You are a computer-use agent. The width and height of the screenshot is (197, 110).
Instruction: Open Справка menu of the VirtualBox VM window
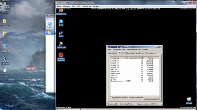[96, 6]
